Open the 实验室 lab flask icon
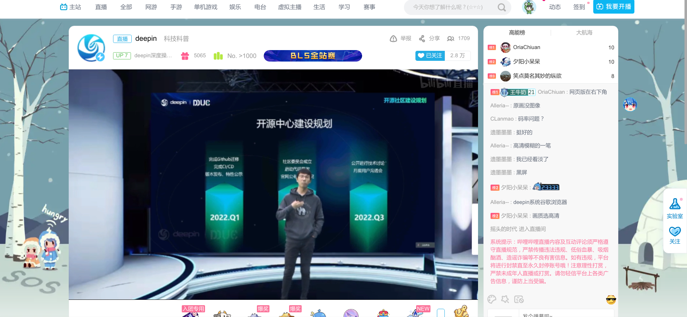The height and width of the screenshot is (317, 687). pyautogui.click(x=675, y=204)
